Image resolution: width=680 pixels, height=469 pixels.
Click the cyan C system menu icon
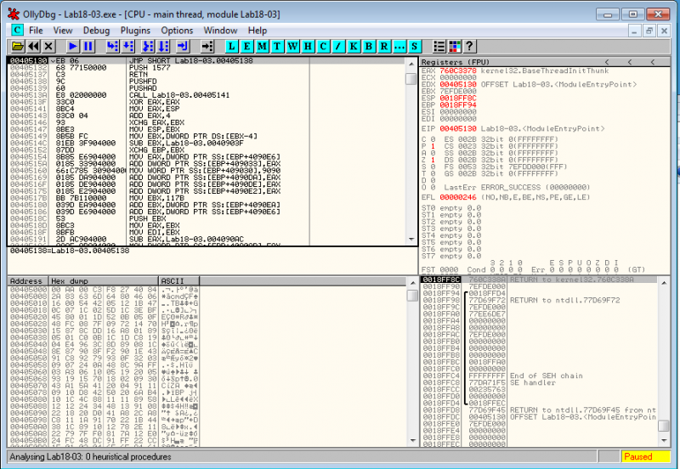(x=17, y=30)
